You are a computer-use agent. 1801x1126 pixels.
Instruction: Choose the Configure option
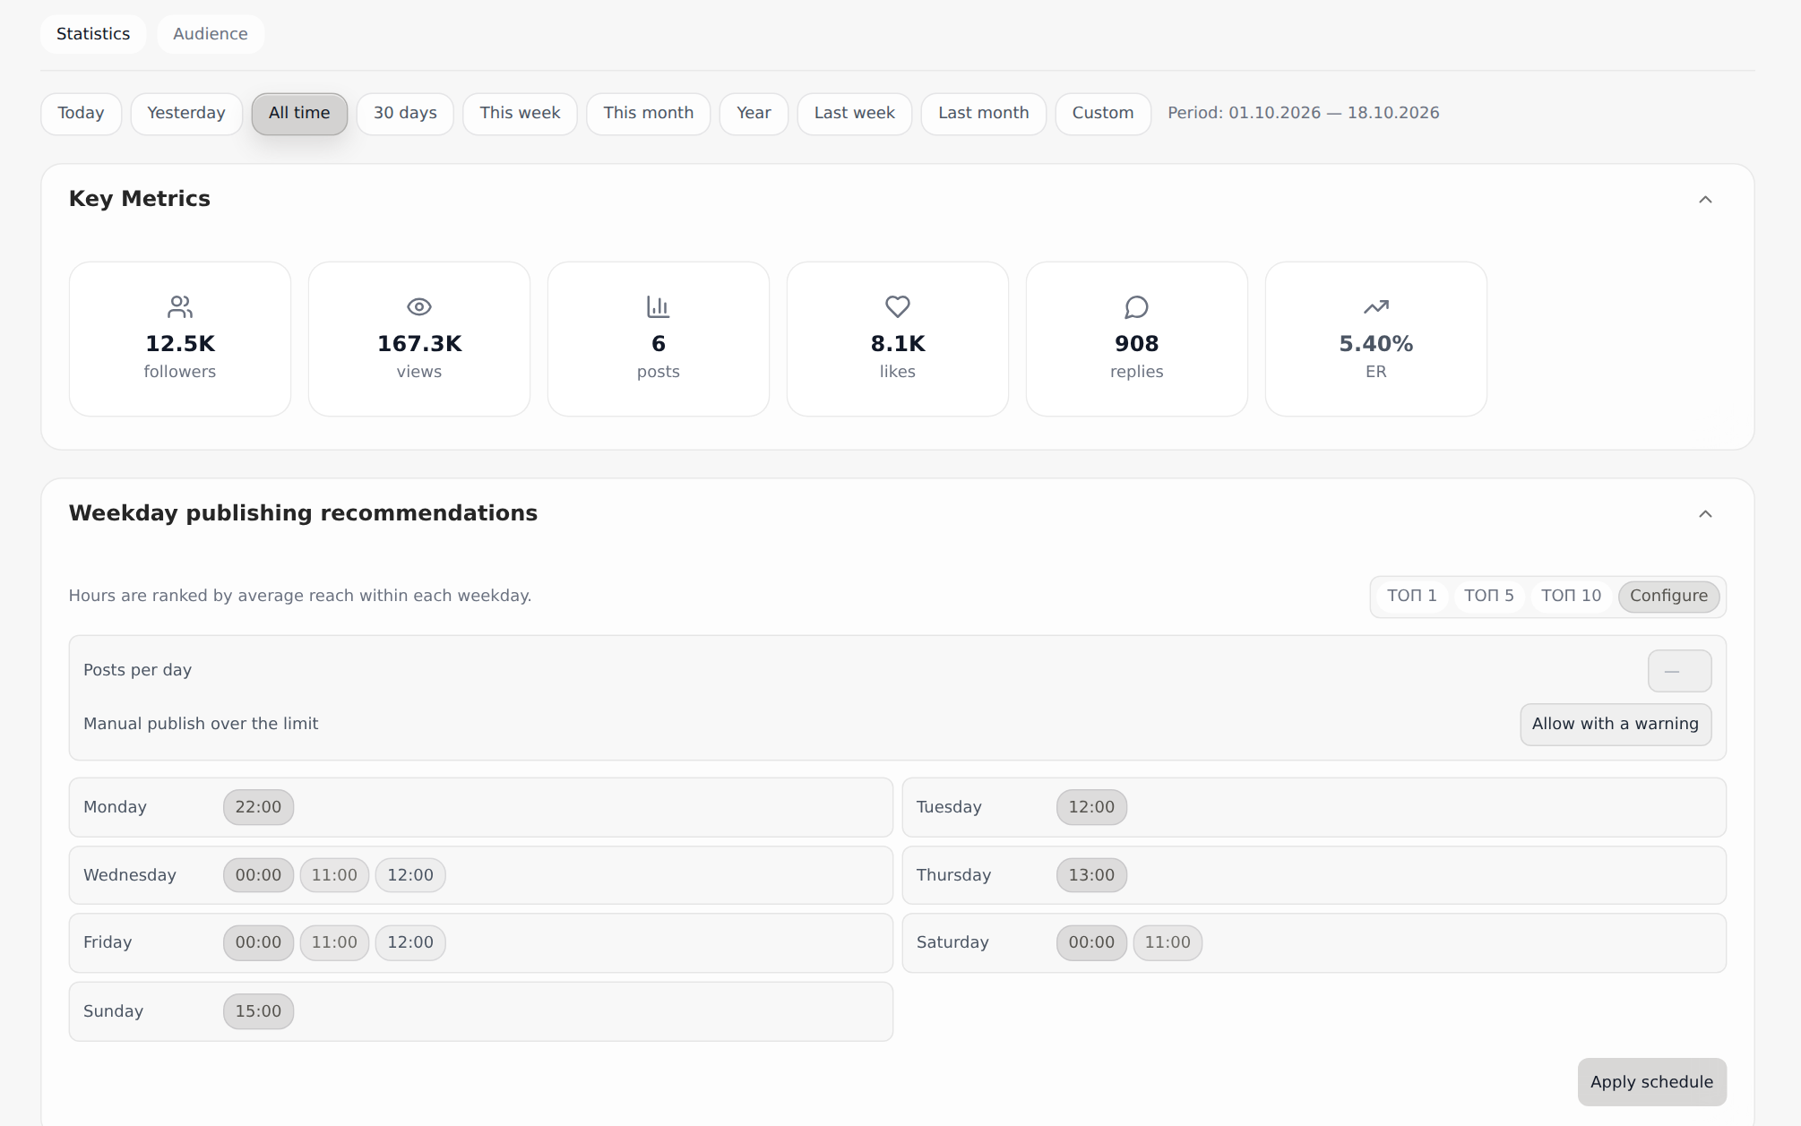coord(1668,596)
